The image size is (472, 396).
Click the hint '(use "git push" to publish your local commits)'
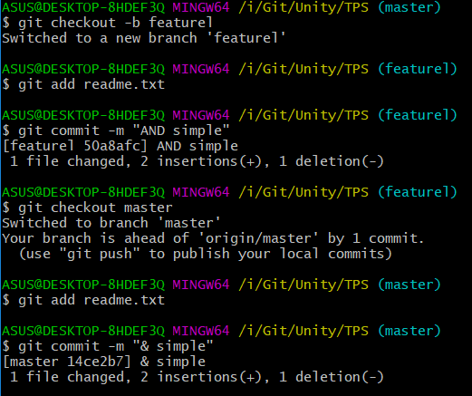(x=206, y=254)
